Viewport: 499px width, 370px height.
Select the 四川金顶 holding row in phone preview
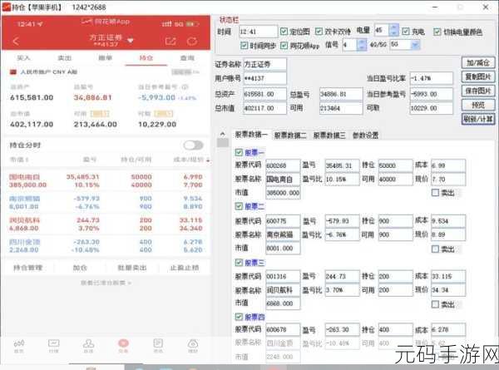click(x=106, y=245)
